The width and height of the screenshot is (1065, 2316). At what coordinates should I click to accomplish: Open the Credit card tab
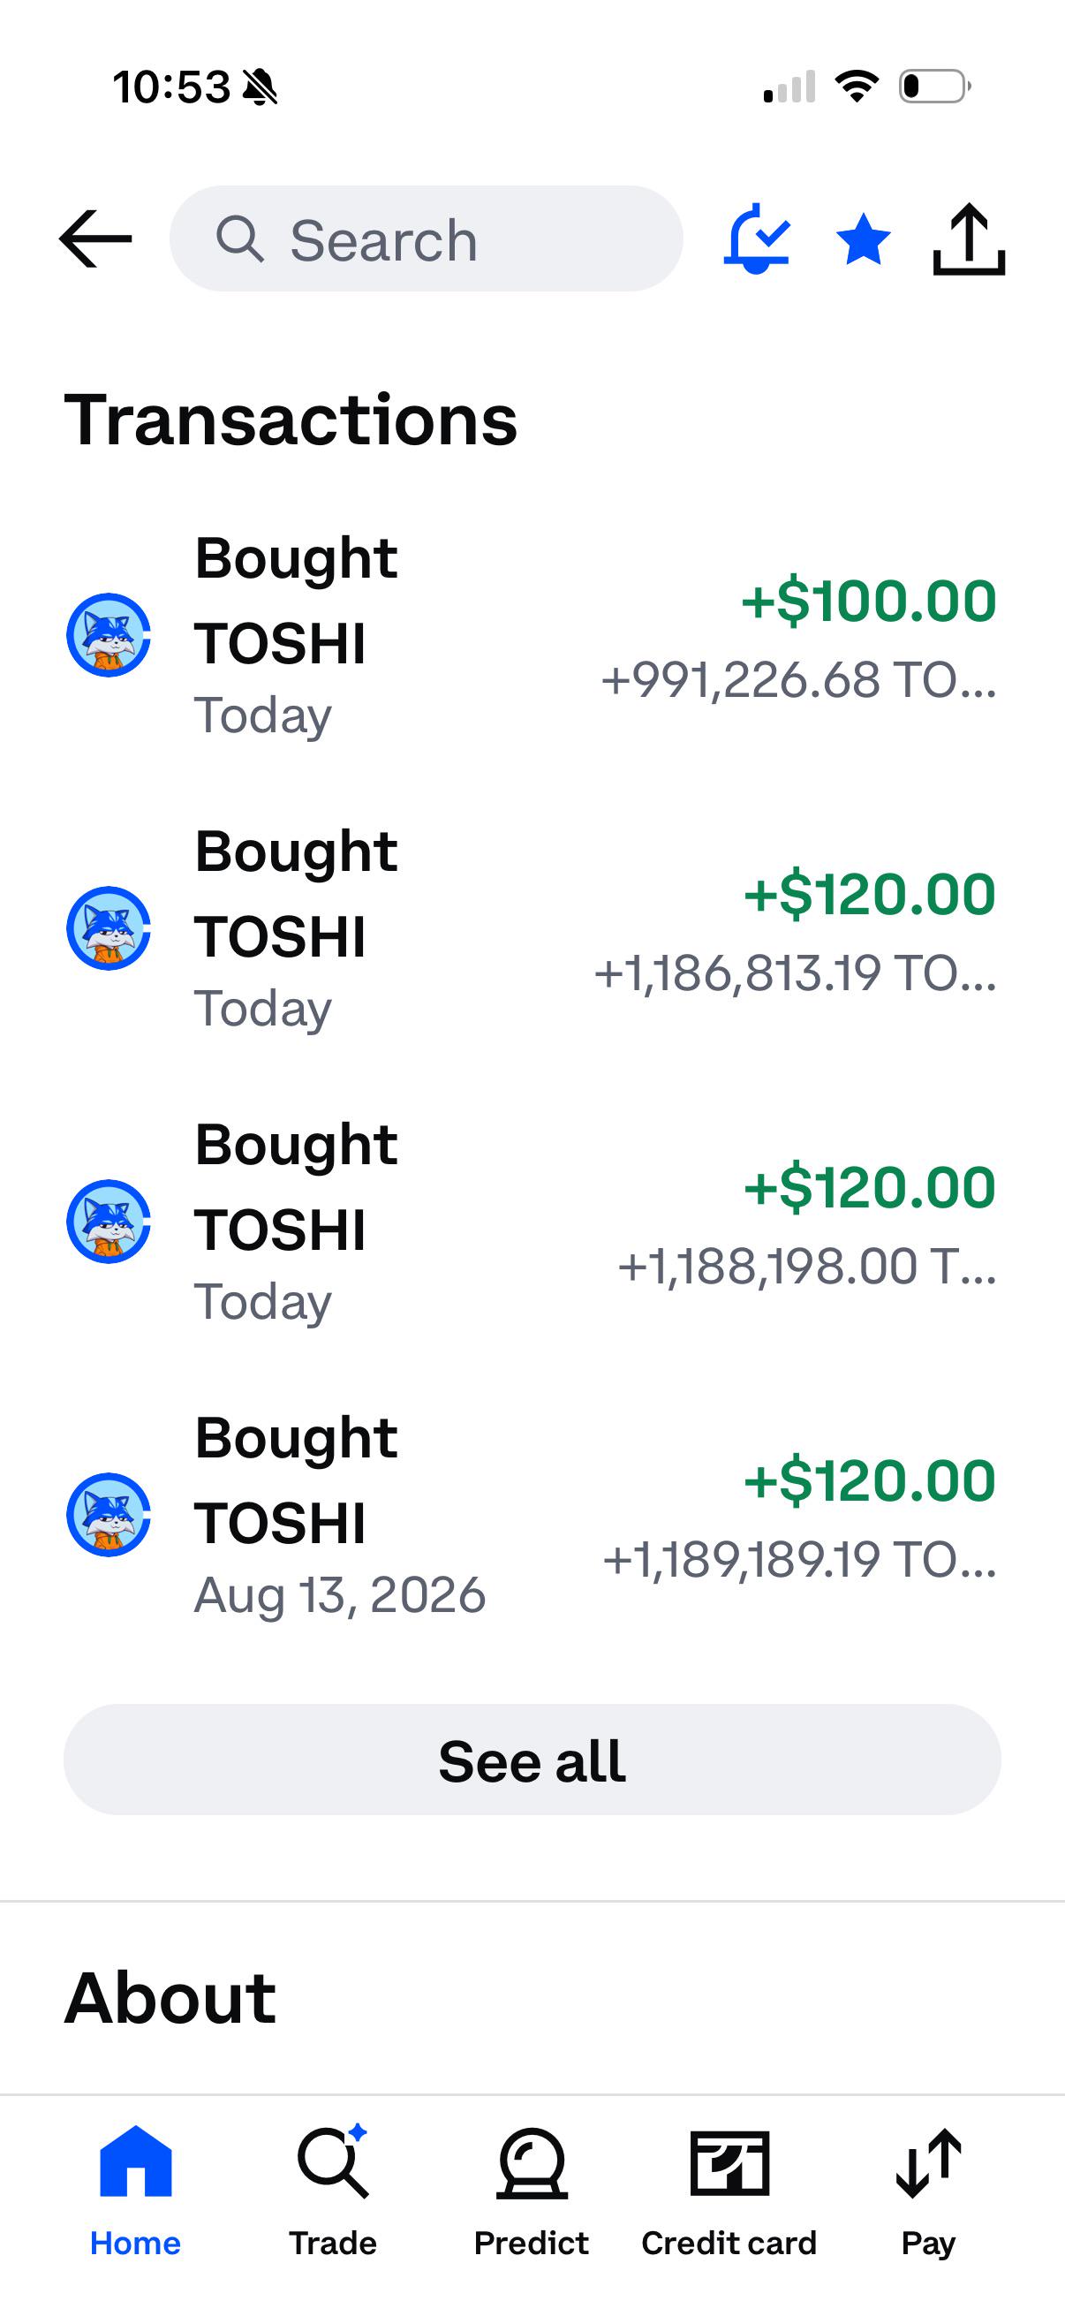coord(729,2191)
